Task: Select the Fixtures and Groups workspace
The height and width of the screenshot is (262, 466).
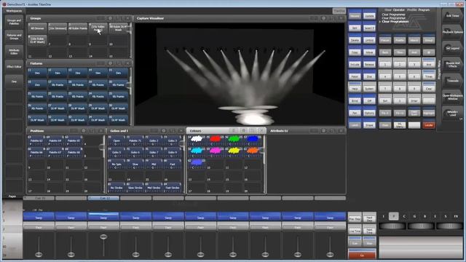Action: point(14,36)
